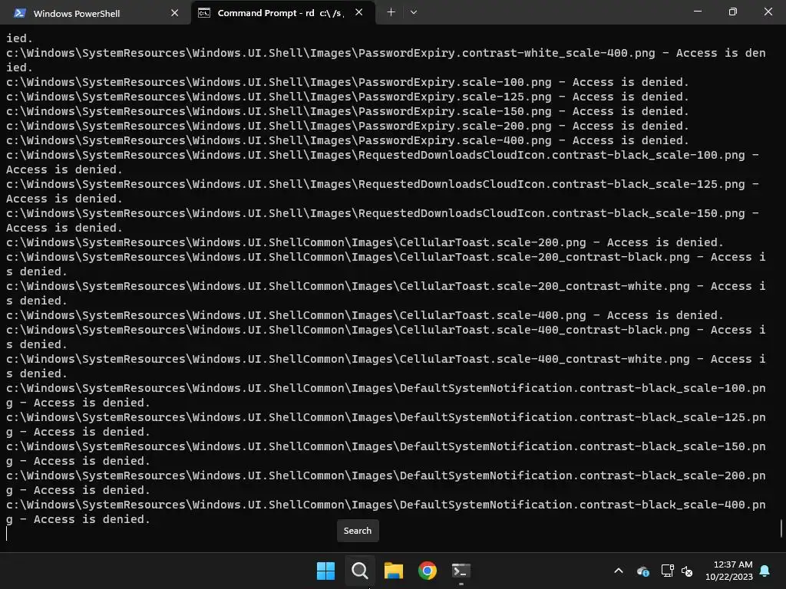Switch to the Windows PowerShell tab
The image size is (786, 589).
[x=95, y=13]
